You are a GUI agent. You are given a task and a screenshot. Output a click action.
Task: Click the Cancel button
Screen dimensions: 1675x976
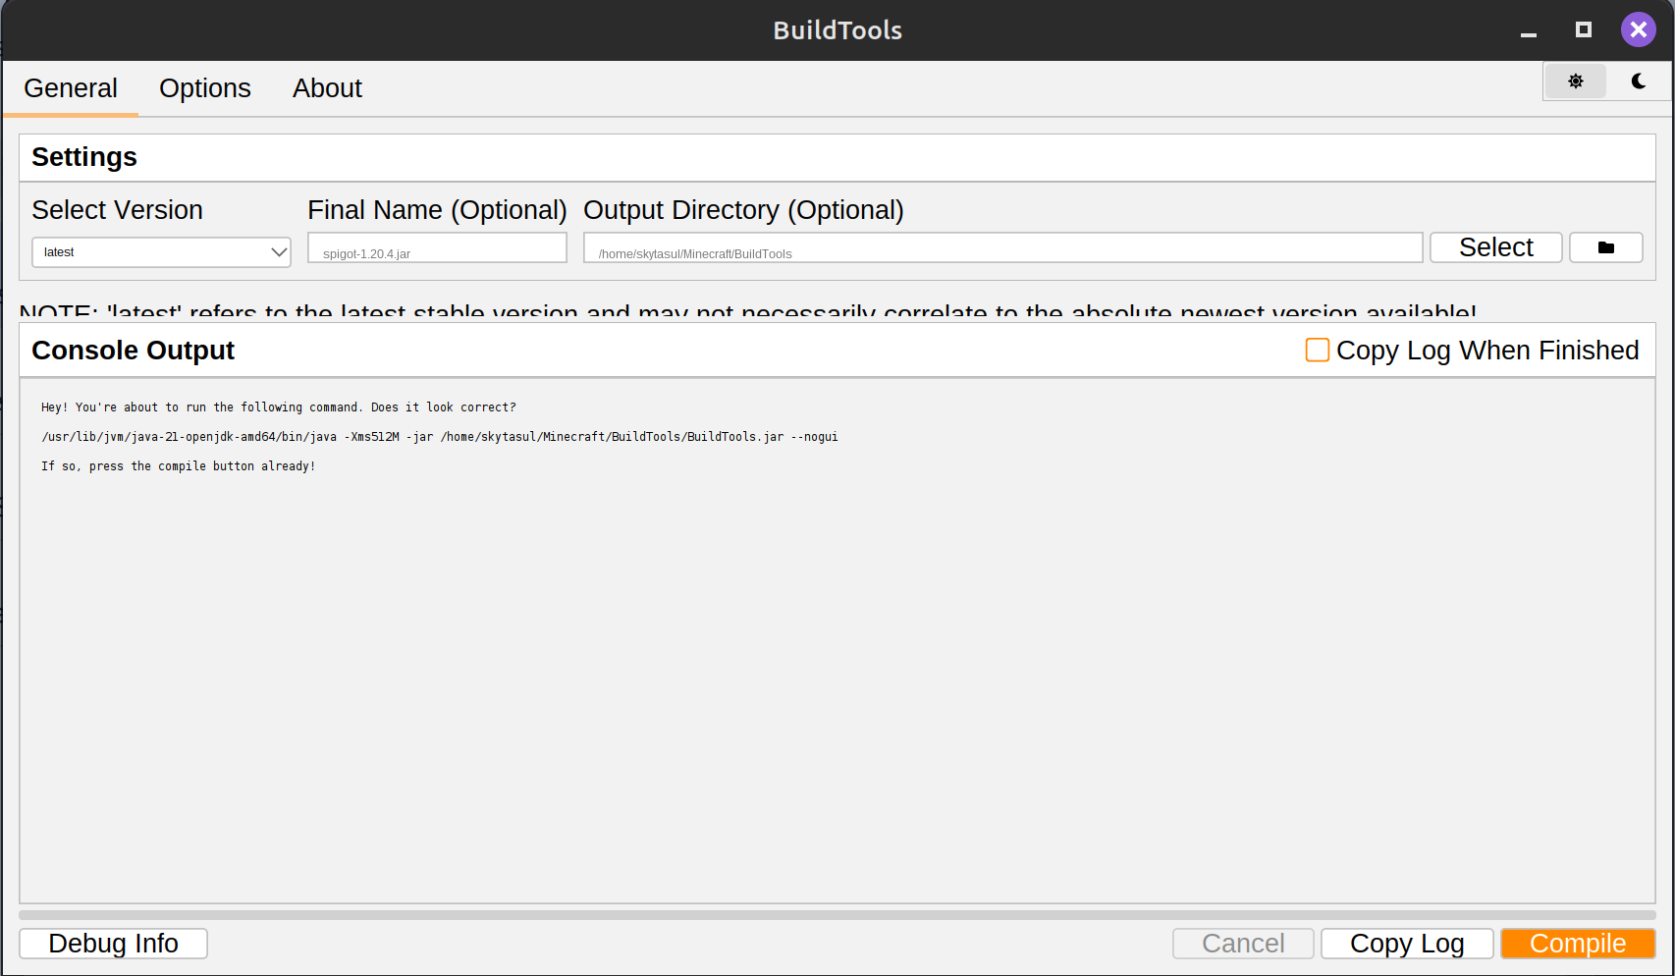click(1242, 944)
